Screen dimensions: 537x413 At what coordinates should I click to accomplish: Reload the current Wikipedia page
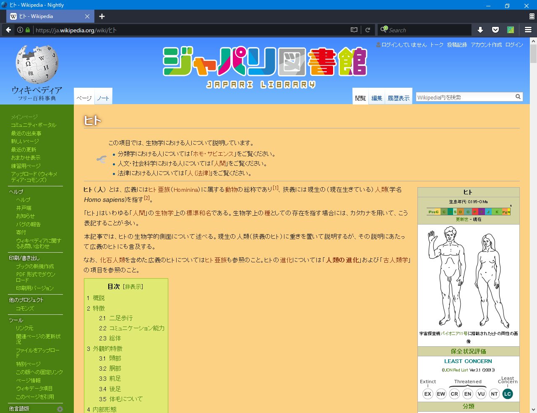click(x=368, y=30)
